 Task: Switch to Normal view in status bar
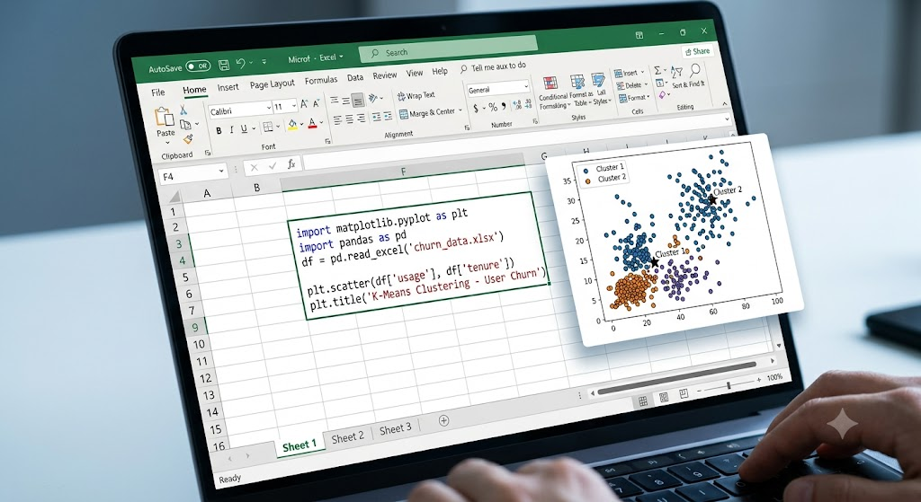(642, 401)
